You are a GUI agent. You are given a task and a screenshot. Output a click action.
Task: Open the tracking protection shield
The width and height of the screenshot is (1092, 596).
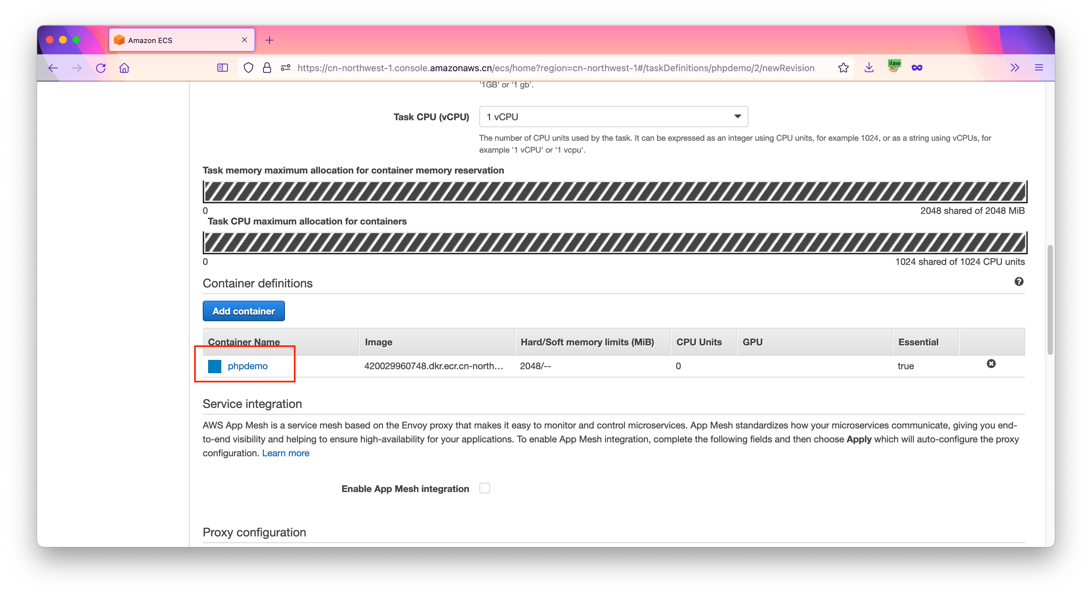point(248,68)
